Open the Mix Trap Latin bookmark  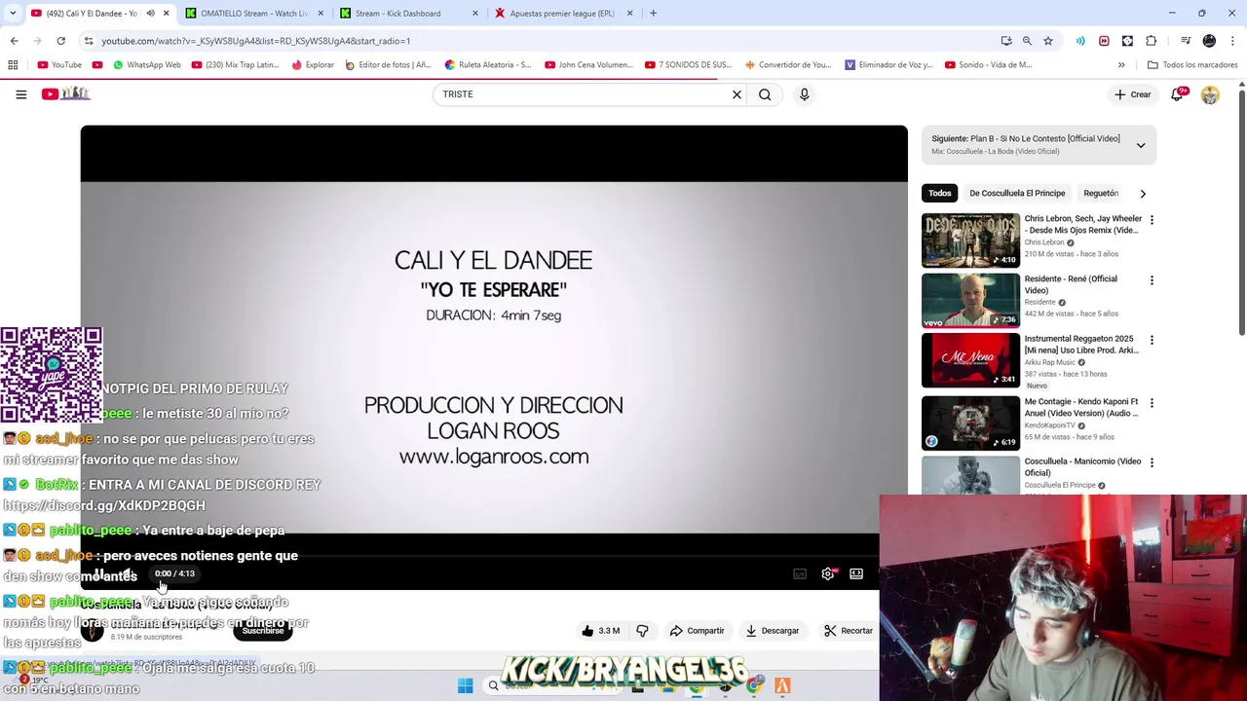(x=235, y=65)
